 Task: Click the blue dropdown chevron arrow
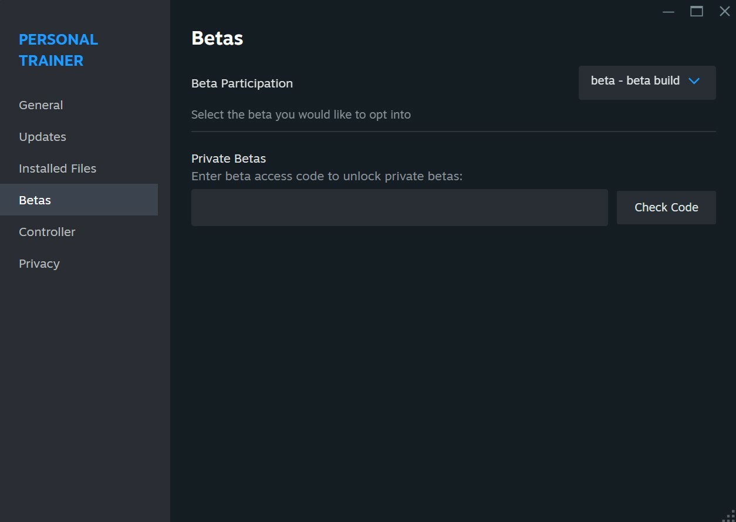(694, 81)
